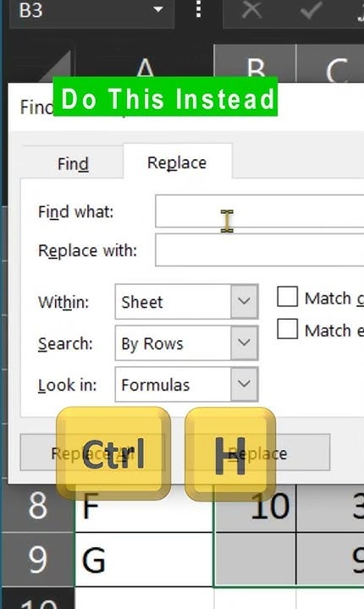
Task: Click into the Find what input field
Action: (259, 211)
